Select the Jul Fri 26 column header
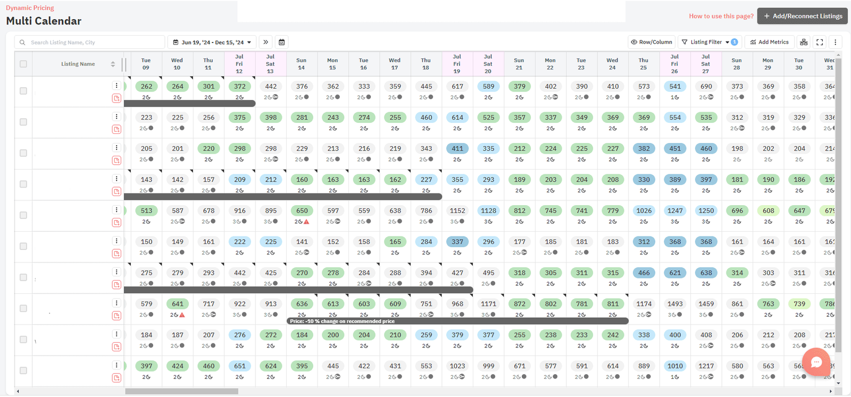Image resolution: width=851 pixels, height=397 pixels. coord(674,64)
